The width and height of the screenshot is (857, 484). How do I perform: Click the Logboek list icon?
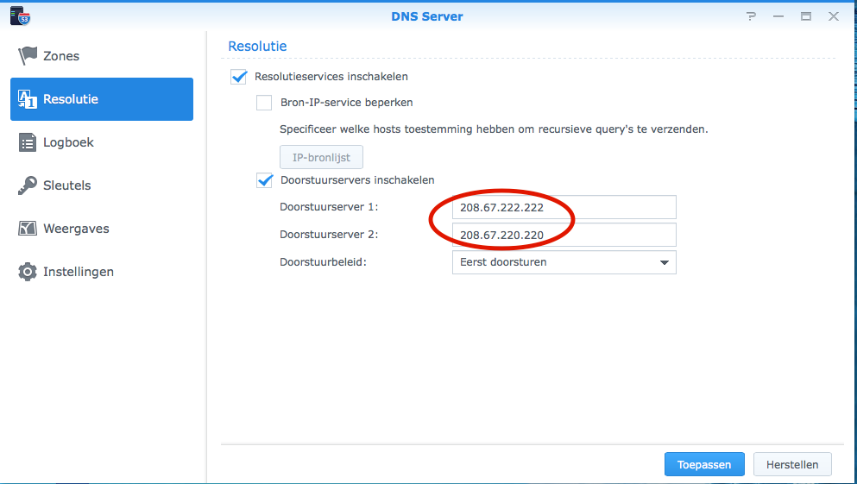[28, 142]
